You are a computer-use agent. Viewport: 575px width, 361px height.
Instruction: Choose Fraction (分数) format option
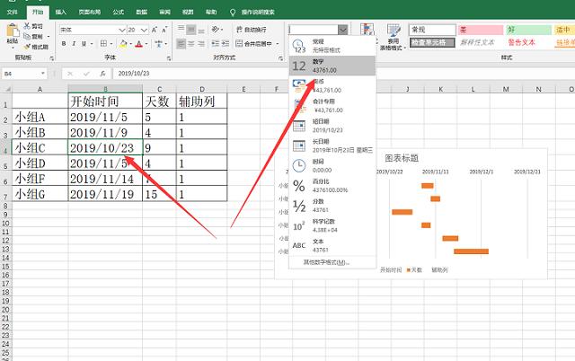[x=332, y=206]
